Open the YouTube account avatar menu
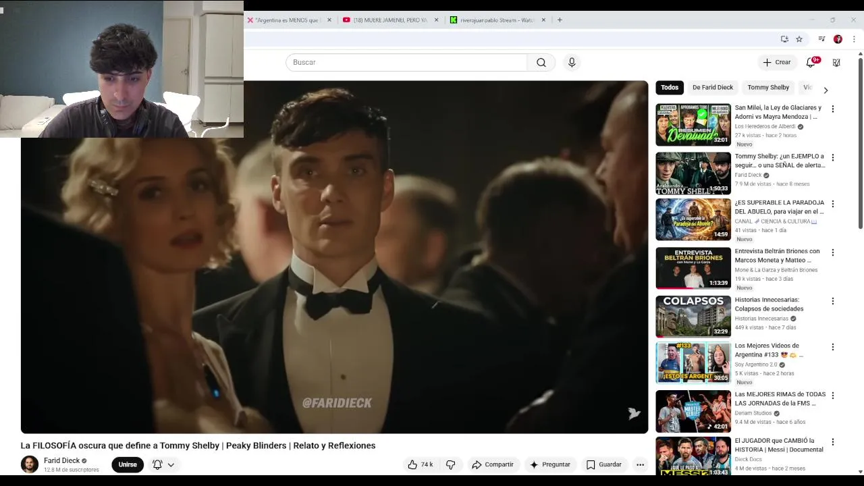This screenshot has height=486, width=864. pyautogui.click(x=836, y=62)
